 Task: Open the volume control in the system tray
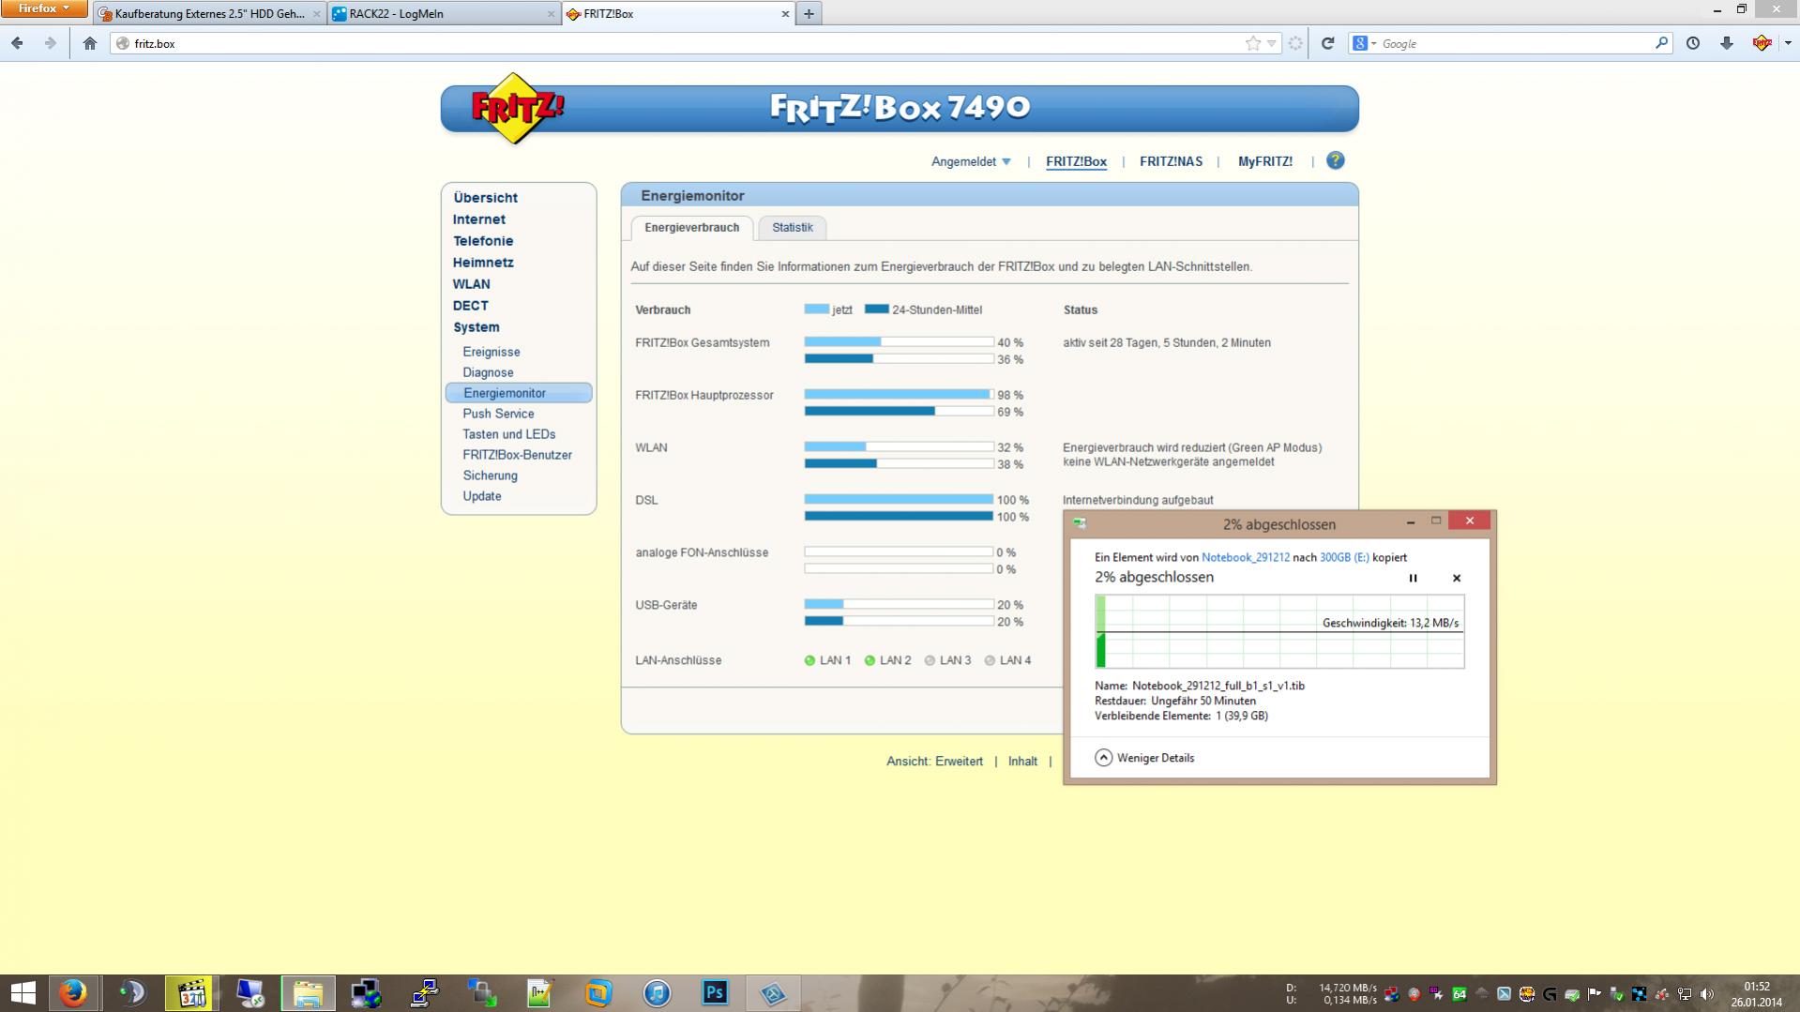[x=1706, y=994]
